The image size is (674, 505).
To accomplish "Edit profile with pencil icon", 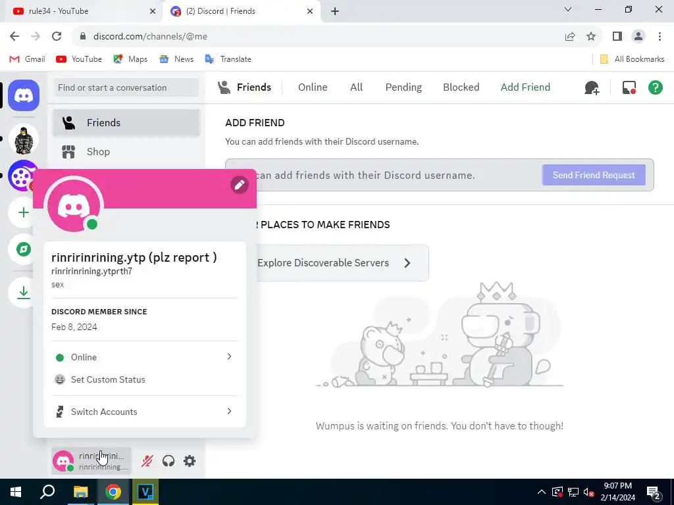I will pyautogui.click(x=240, y=185).
